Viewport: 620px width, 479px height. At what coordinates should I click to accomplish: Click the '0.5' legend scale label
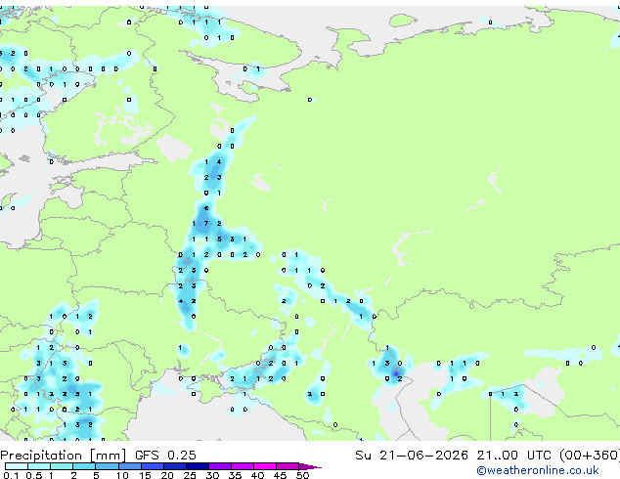coord(34,475)
